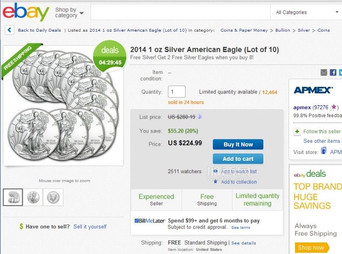Click the eBay logo
The image size is (342, 254).
[x=26, y=12]
